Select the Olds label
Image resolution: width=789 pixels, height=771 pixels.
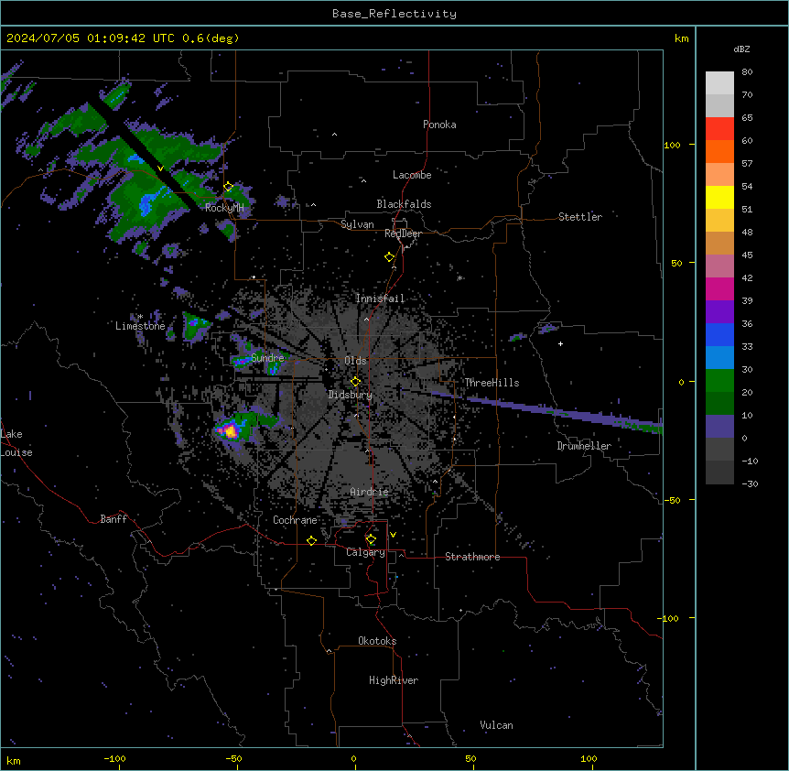[x=355, y=361]
